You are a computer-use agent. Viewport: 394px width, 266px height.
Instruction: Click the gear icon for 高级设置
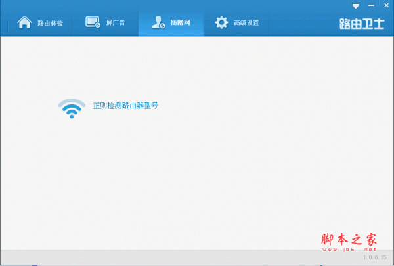tap(222, 22)
